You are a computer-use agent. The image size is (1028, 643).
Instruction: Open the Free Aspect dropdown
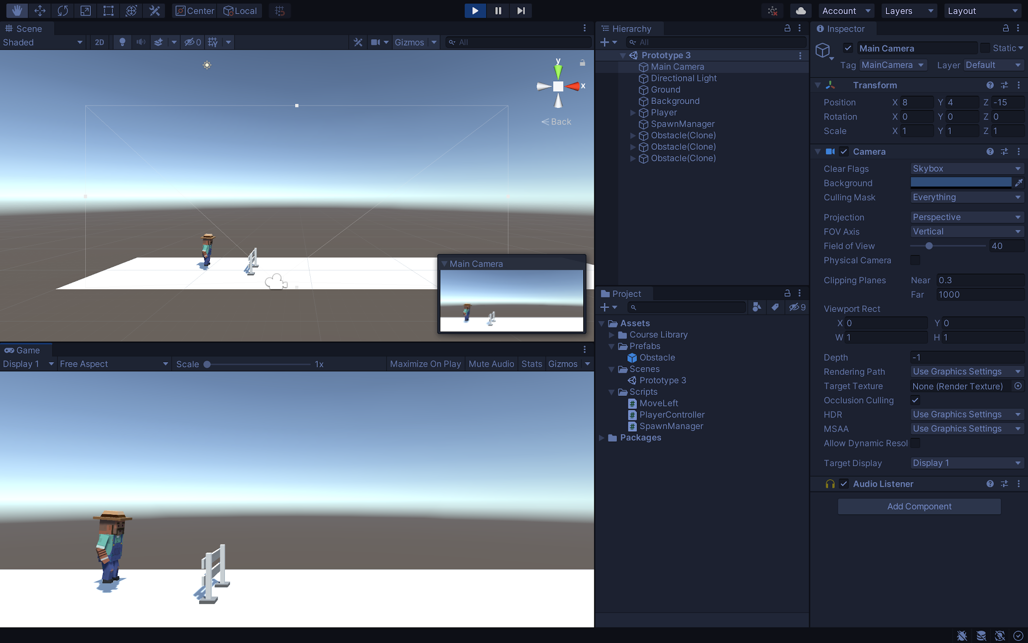coord(113,364)
